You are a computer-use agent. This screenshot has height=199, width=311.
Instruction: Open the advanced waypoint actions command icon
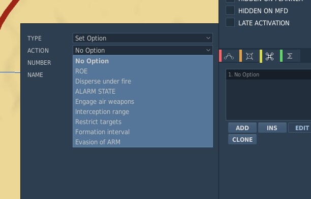pos(269,56)
